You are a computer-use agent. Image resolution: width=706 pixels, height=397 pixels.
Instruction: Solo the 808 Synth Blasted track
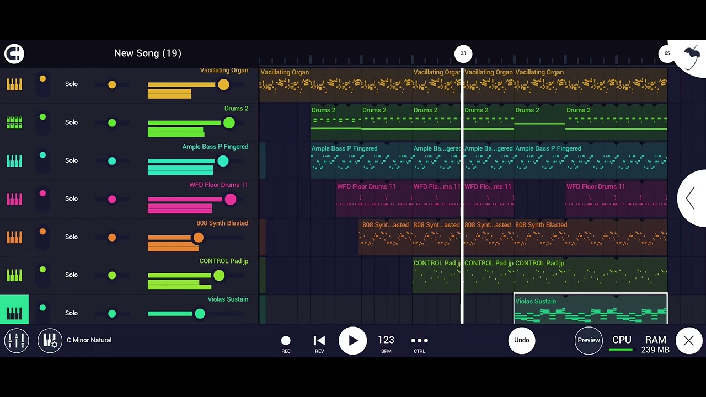71,237
